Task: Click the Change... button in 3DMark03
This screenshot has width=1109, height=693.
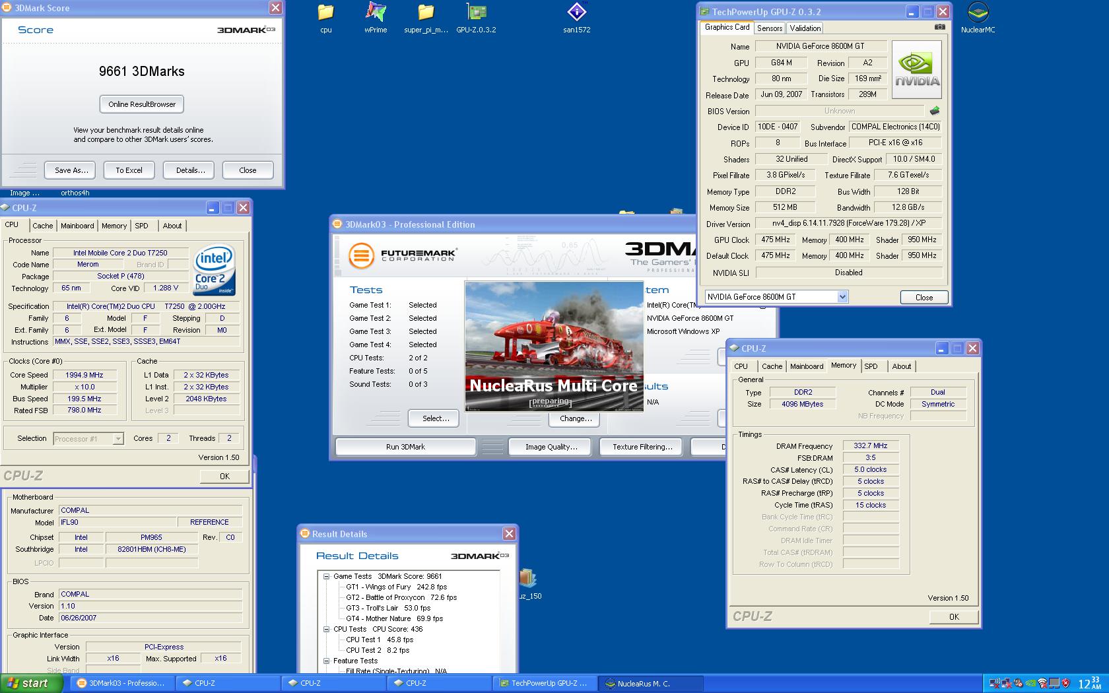Action: (x=575, y=418)
